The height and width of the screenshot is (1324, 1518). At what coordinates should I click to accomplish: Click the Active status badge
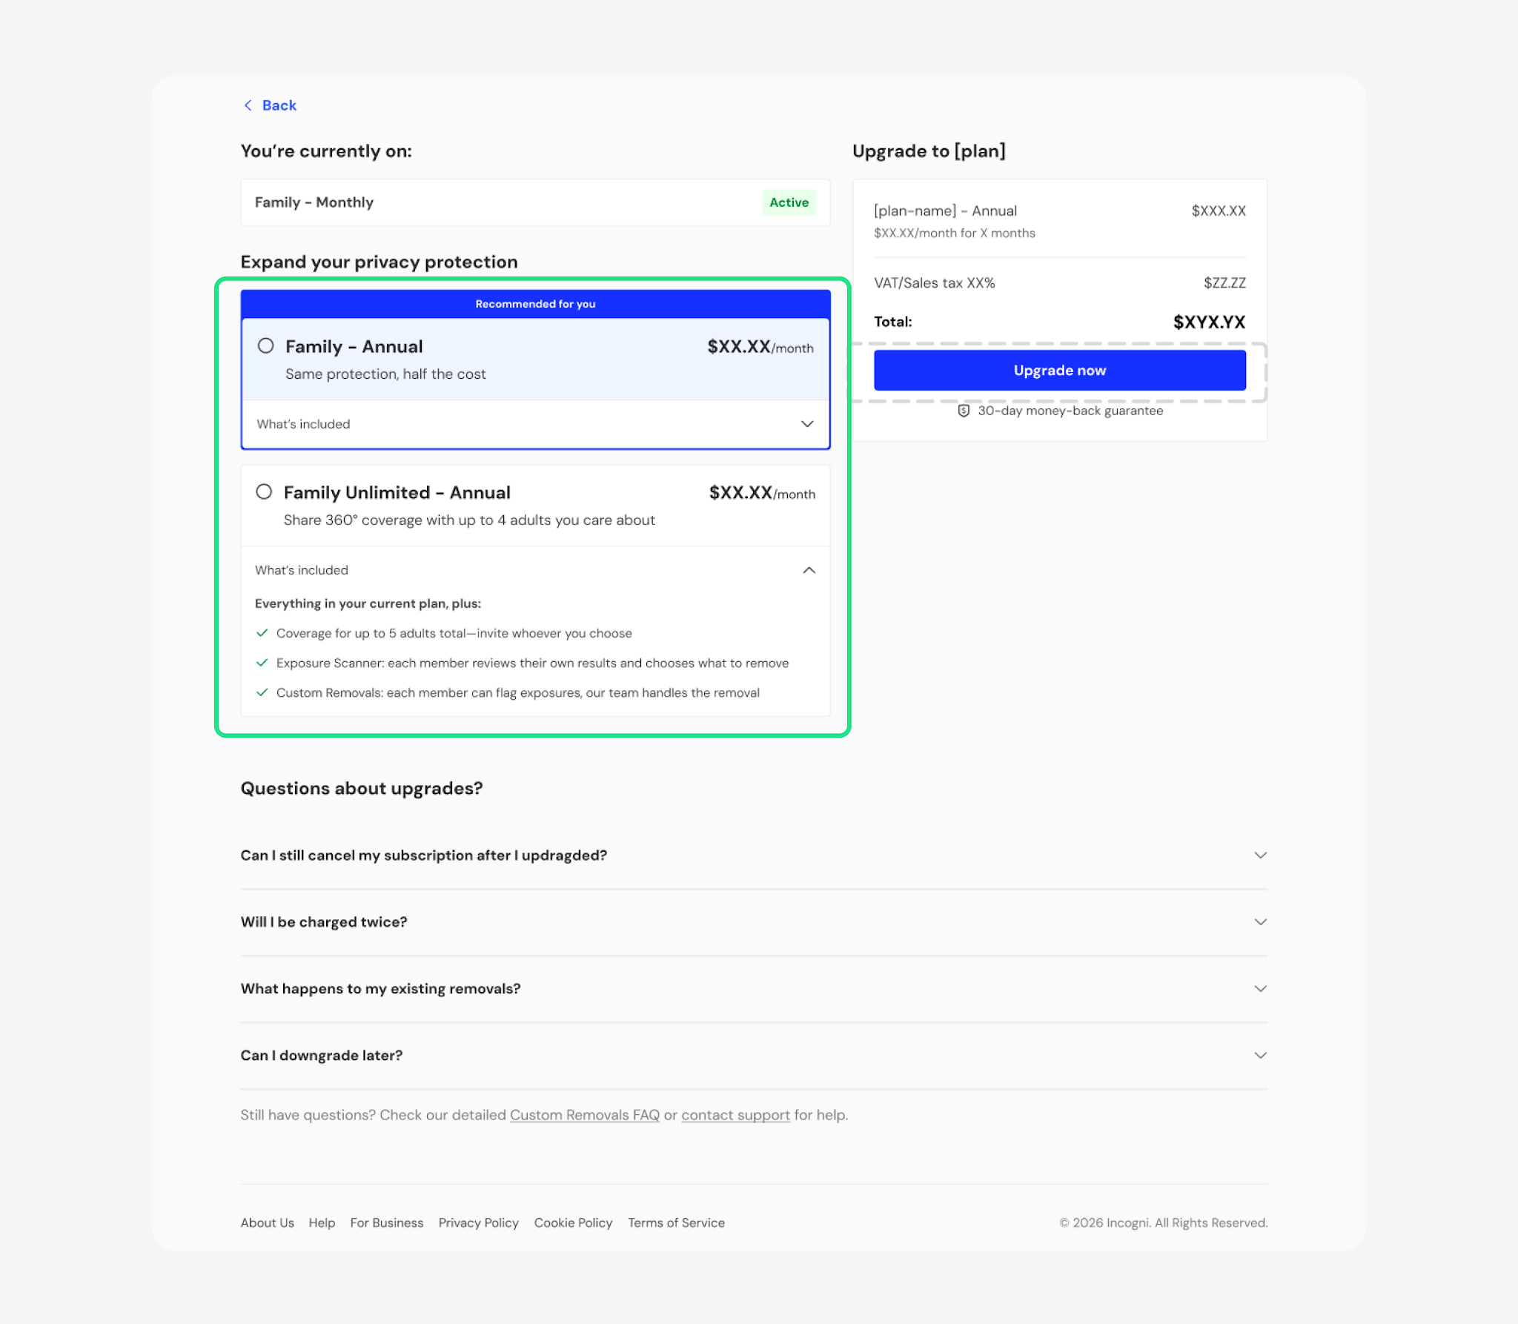789,202
